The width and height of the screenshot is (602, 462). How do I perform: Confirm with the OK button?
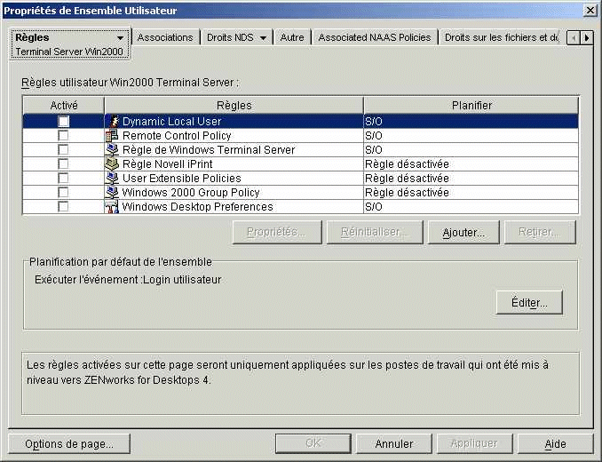[x=313, y=444]
